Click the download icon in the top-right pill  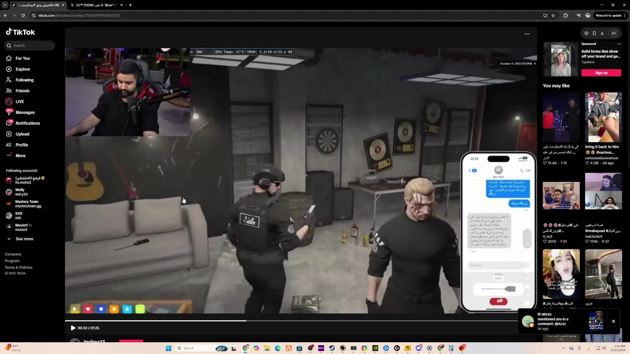click(602, 33)
